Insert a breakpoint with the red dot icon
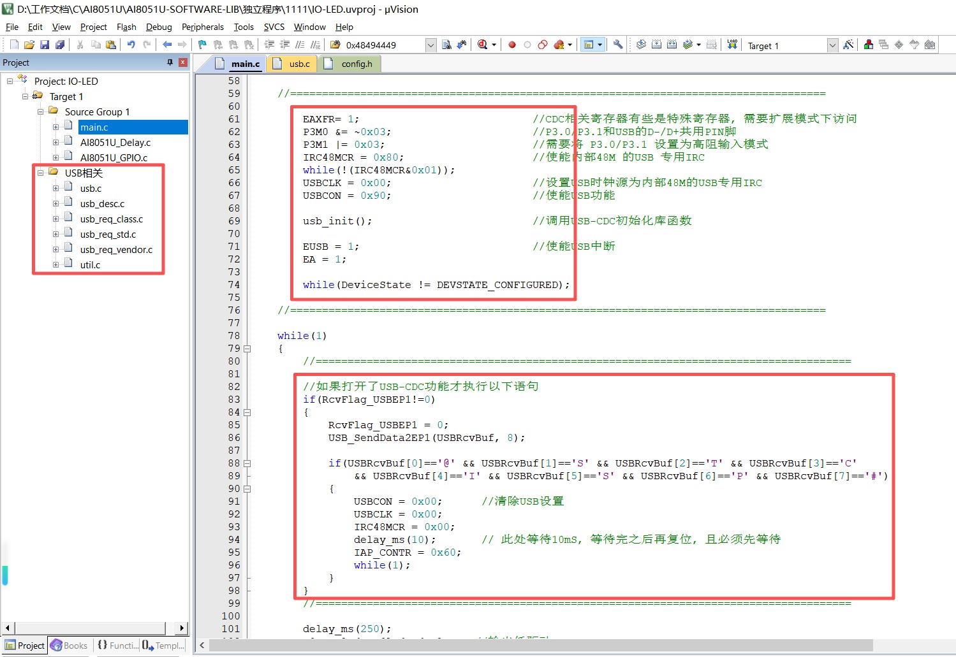The height and width of the screenshot is (657, 956). 511,45
